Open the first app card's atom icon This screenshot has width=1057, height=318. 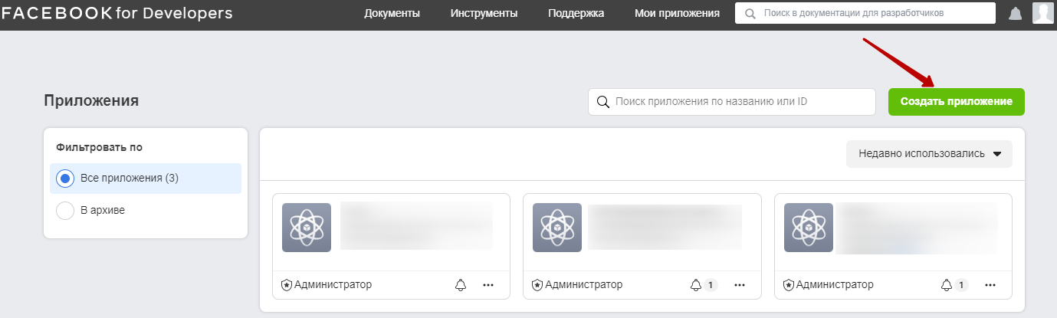307,228
